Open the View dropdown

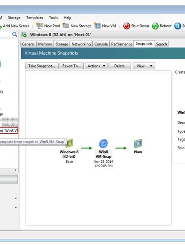144,66
